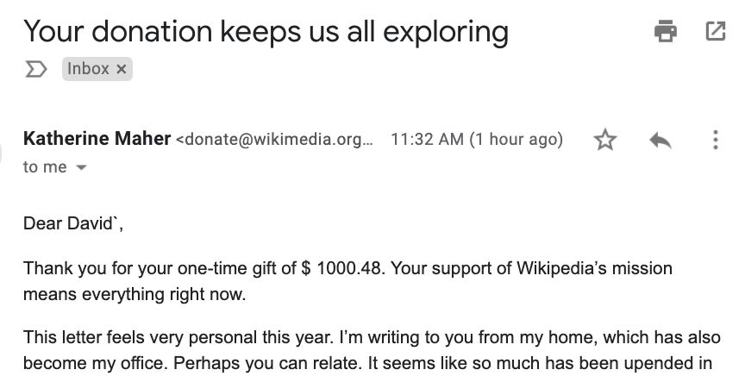Click the "to me" recipient text
The image size is (745, 376).
point(45,167)
